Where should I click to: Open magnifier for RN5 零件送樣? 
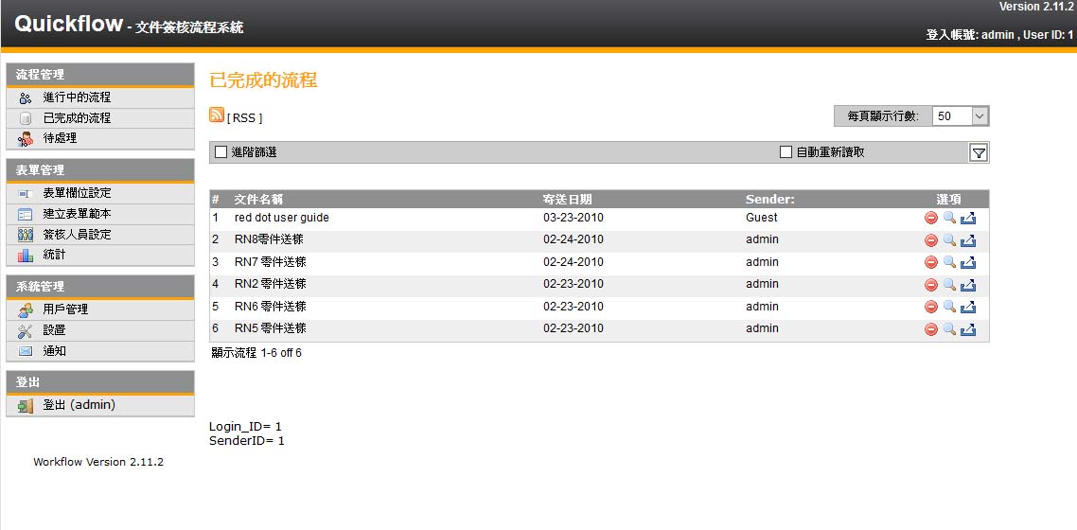click(949, 329)
